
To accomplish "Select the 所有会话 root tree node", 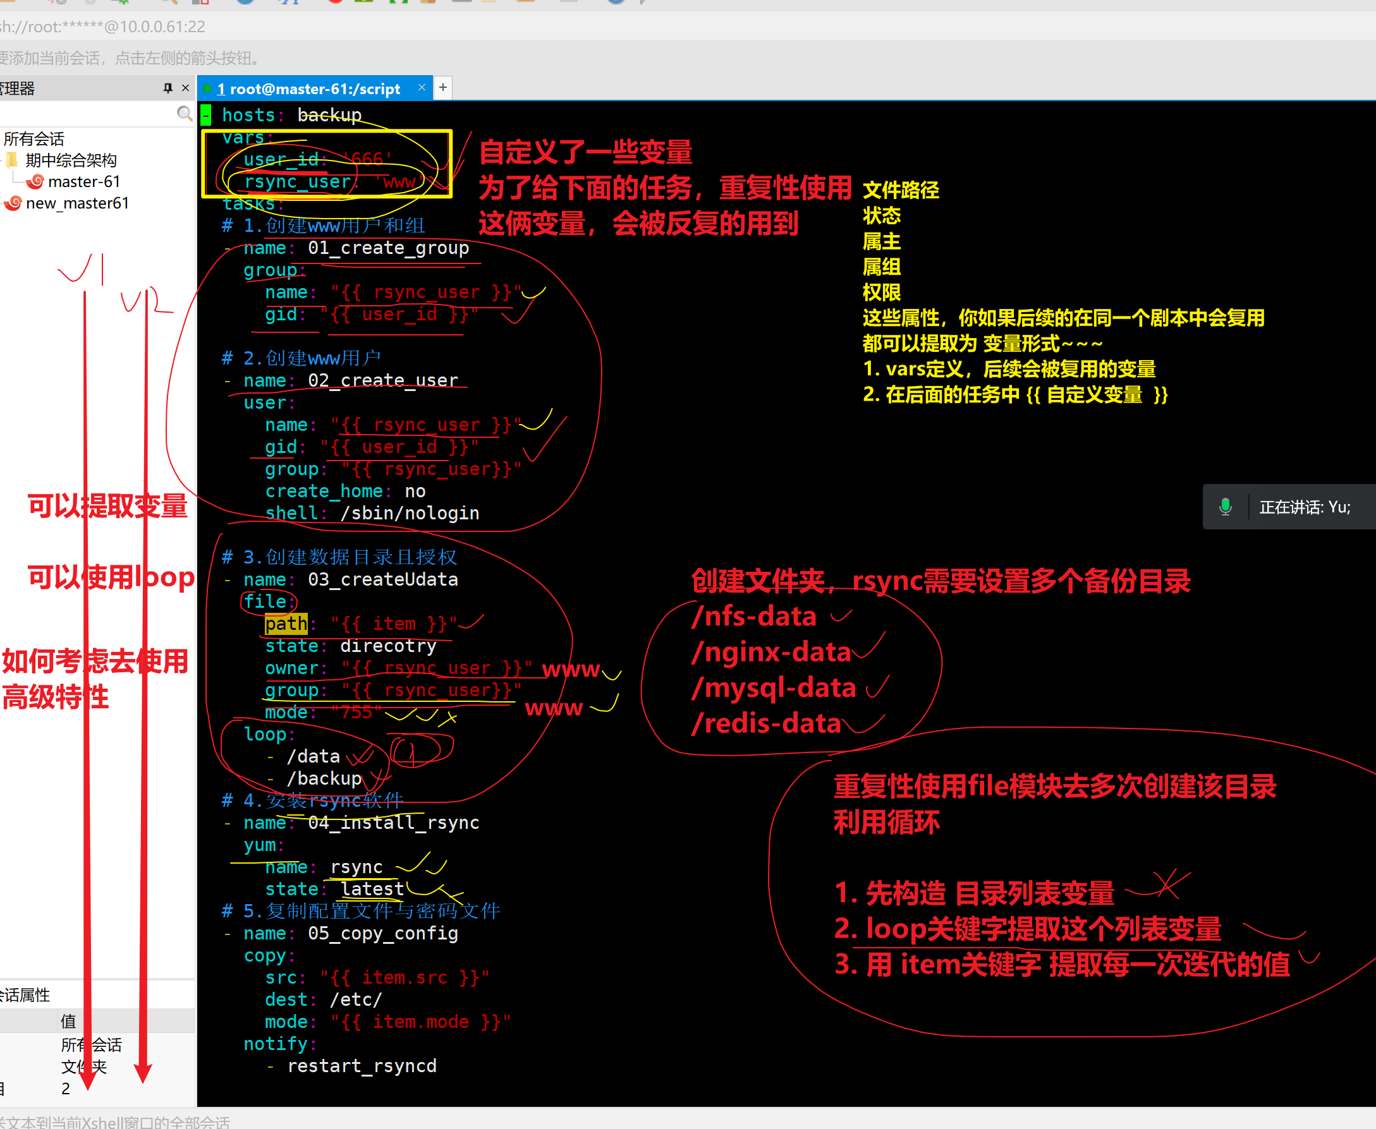I will pyautogui.click(x=34, y=138).
